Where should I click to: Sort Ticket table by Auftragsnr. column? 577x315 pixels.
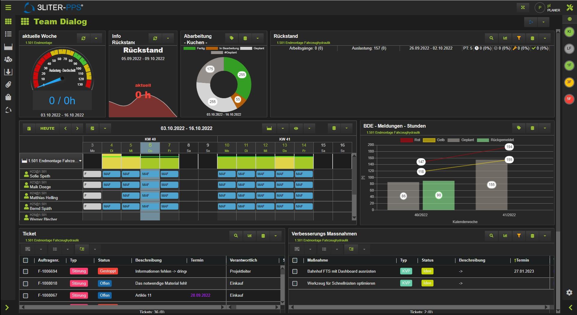click(48, 260)
